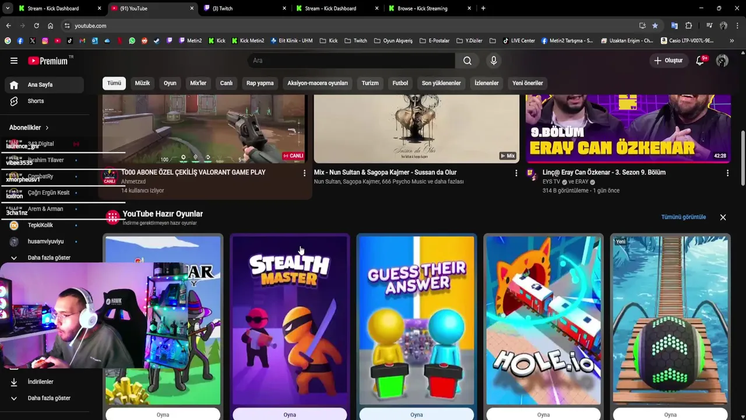Viewport: 746px width, 420px height.
Task: Bookmark this page with the star icon
Action: coord(655,26)
